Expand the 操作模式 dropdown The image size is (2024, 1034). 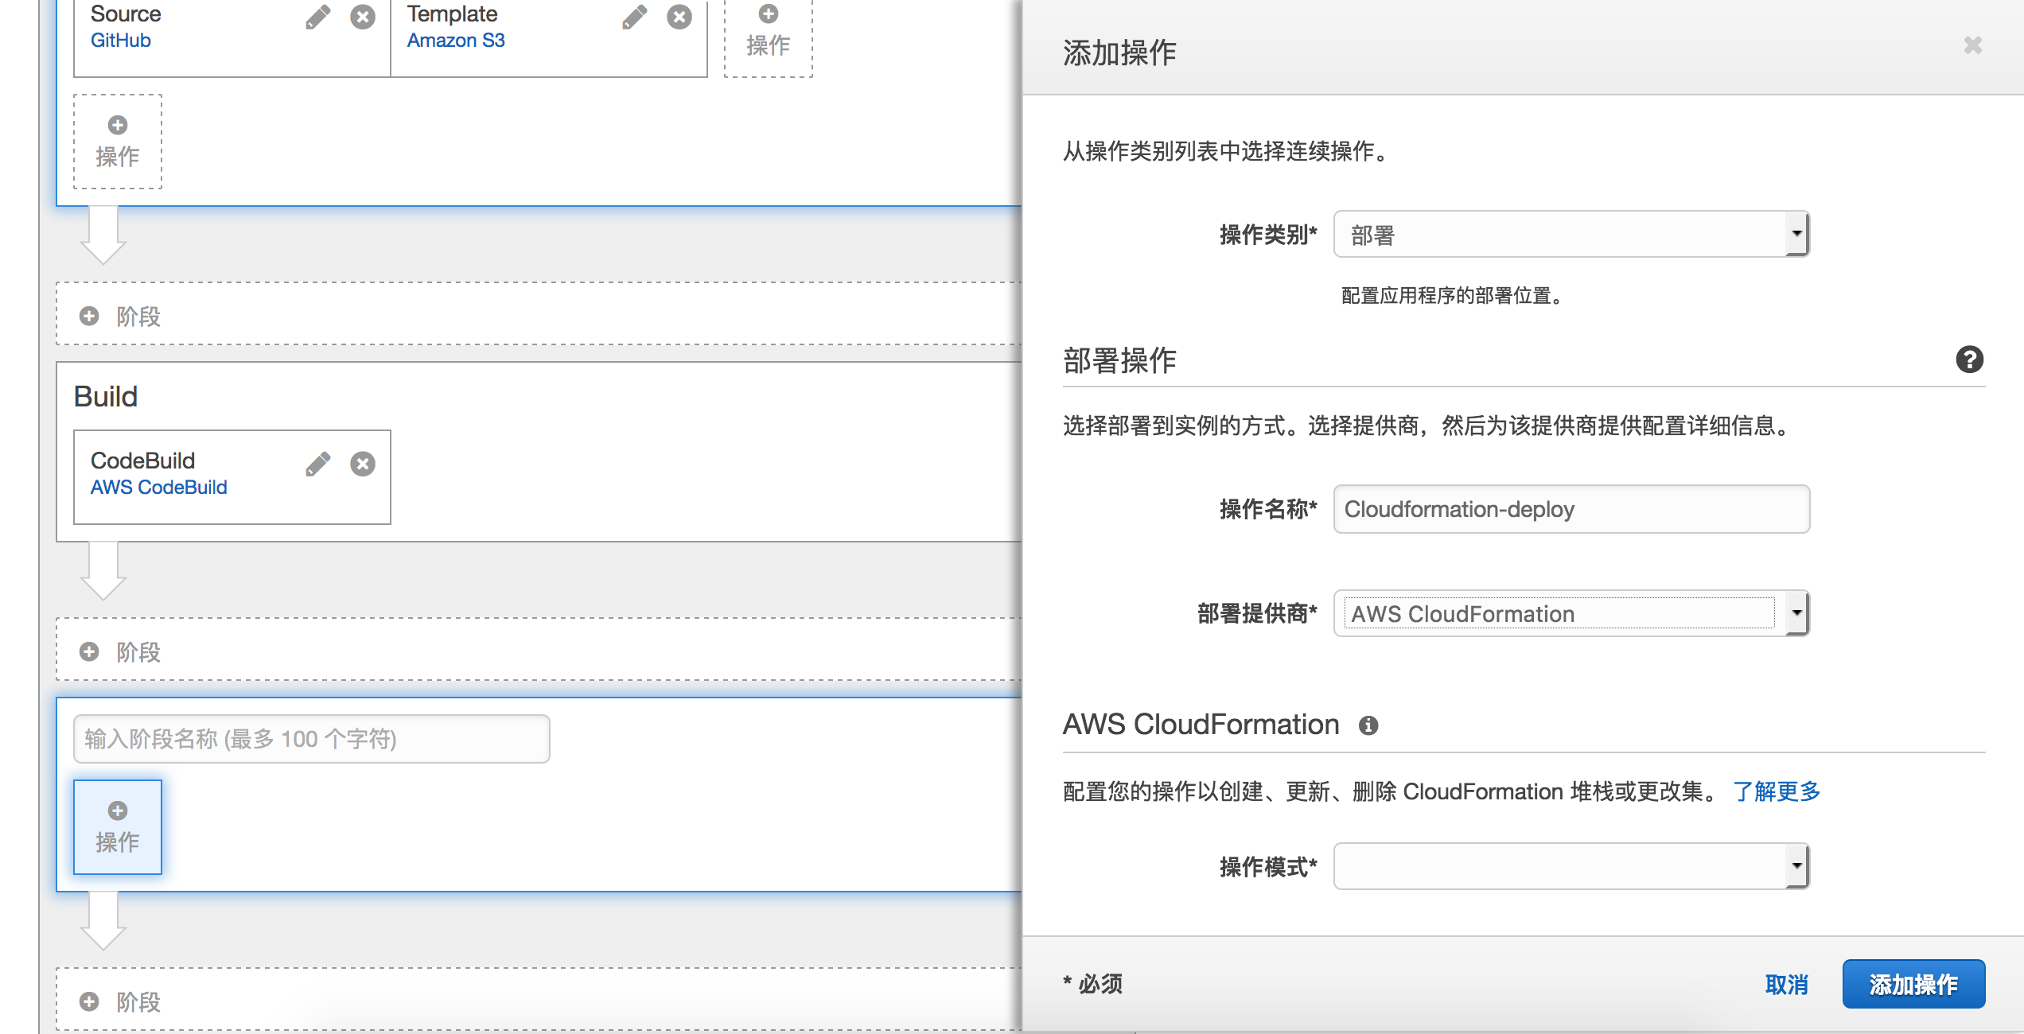(1571, 866)
